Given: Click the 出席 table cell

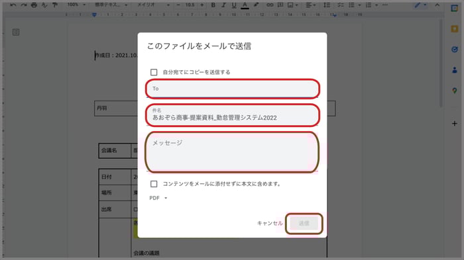Looking at the screenshot, I should [115, 209].
